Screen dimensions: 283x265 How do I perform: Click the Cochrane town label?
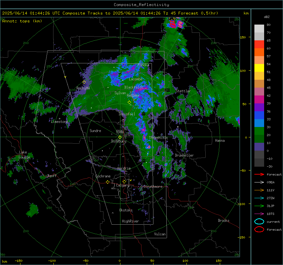[103, 176]
